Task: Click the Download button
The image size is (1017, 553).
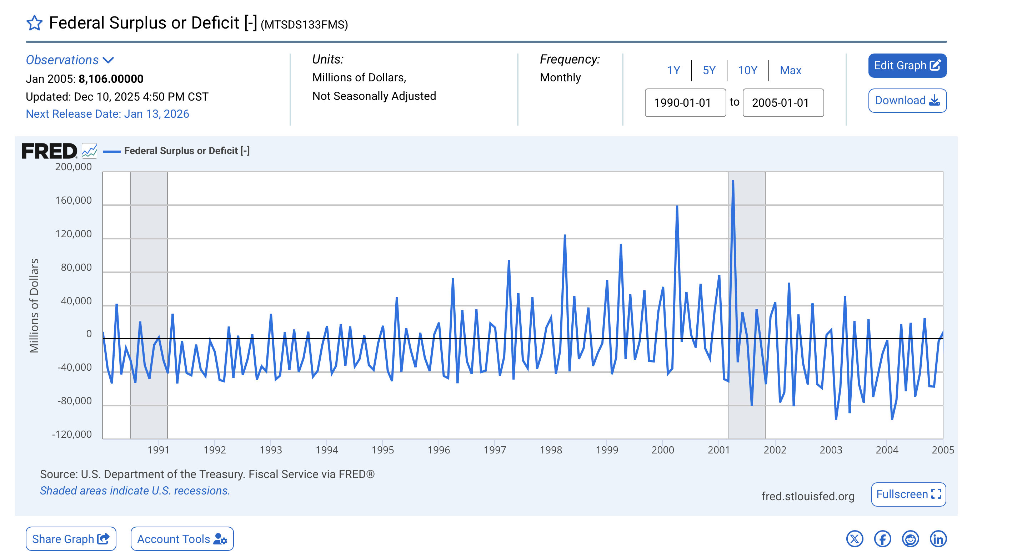Action: tap(907, 101)
